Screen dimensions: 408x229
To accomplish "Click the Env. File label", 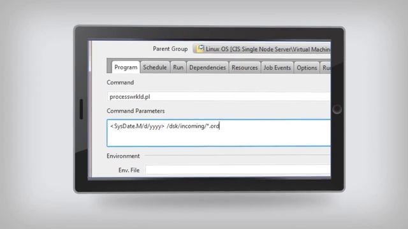I will click(129, 170).
